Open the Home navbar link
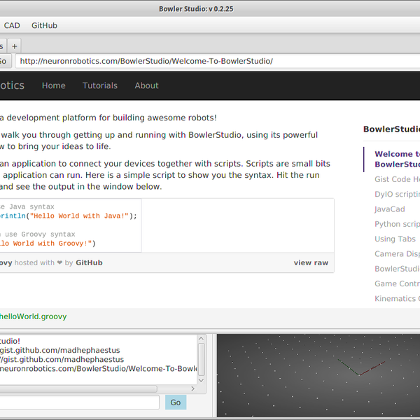Viewport: 420px width, 420px height. [53, 85]
